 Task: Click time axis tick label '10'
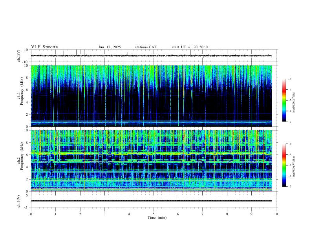276,214
